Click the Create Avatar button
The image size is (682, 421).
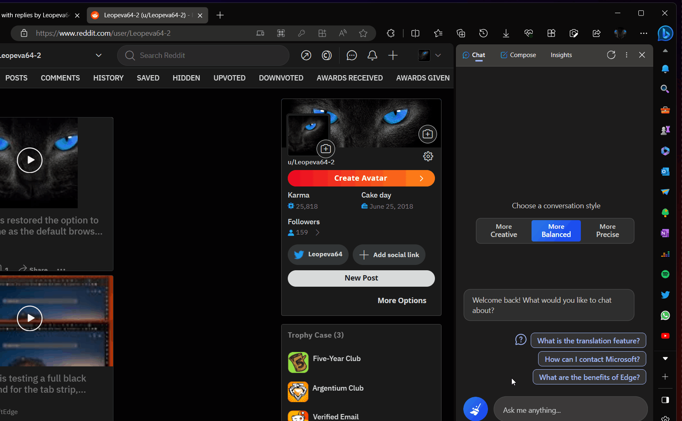[361, 178]
